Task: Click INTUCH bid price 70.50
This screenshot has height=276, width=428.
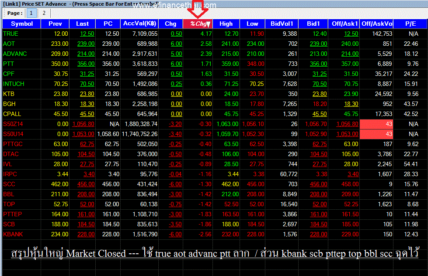Action: coord(320,84)
